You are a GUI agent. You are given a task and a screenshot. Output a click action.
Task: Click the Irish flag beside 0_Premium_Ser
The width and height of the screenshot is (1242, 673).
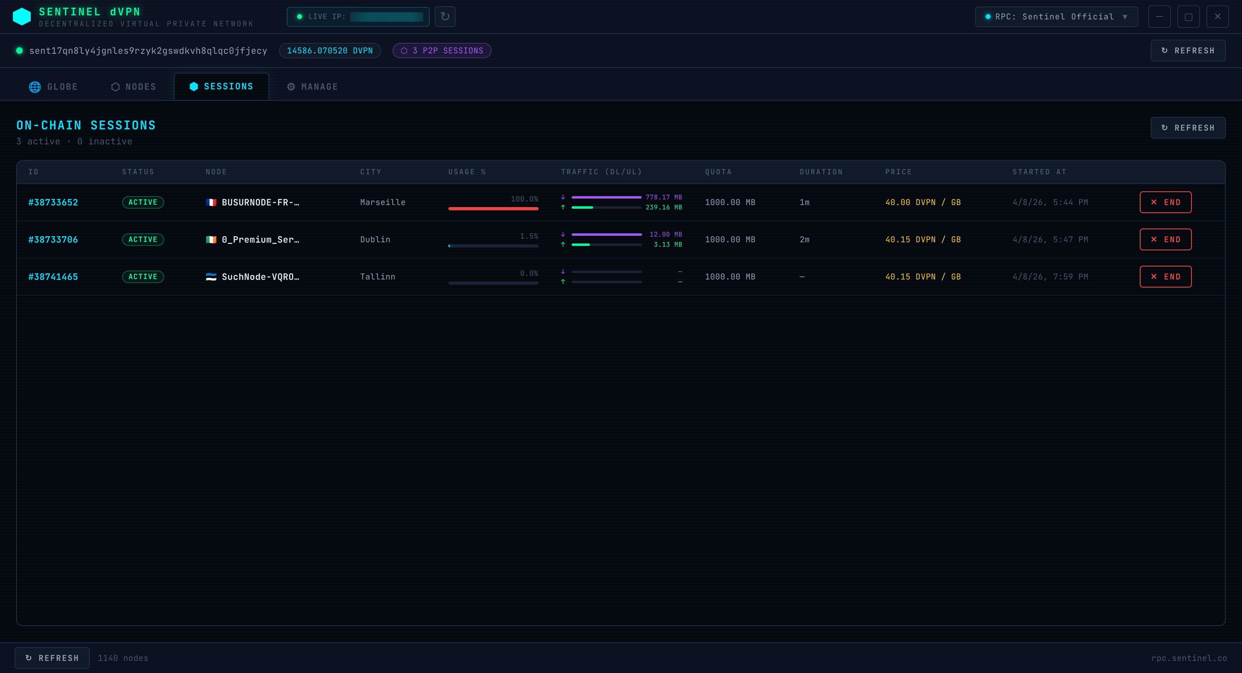coord(211,239)
